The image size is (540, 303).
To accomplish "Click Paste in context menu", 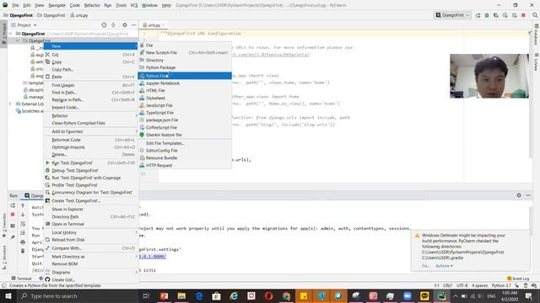I will [90, 77].
